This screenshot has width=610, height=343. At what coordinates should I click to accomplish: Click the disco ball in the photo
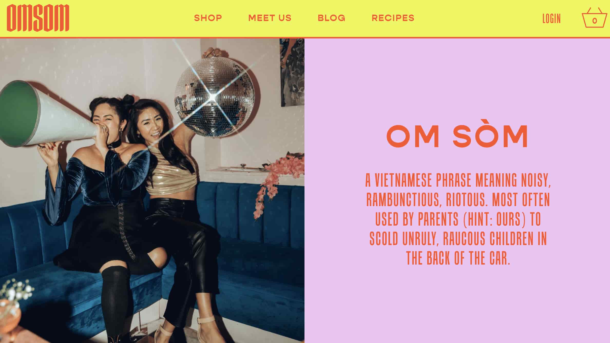[x=214, y=97]
